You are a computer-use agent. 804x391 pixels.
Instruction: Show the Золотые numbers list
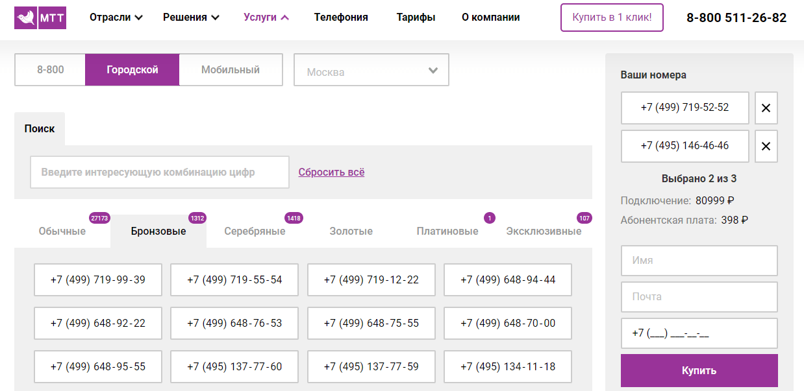pyautogui.click(x=351, y=231)
